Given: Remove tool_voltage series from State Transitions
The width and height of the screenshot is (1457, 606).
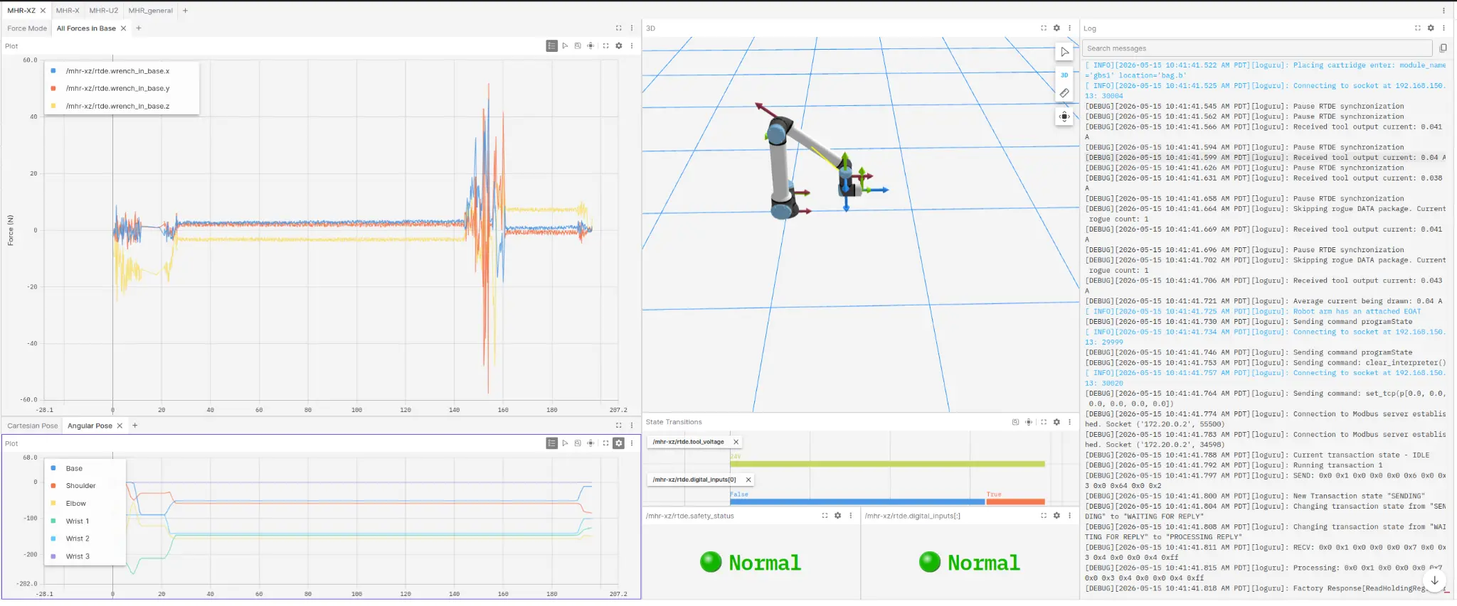Looking at the screenshot, I should click(736, 442).
